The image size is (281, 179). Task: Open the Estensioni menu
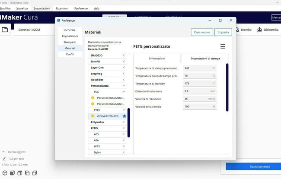coord(62,8)
